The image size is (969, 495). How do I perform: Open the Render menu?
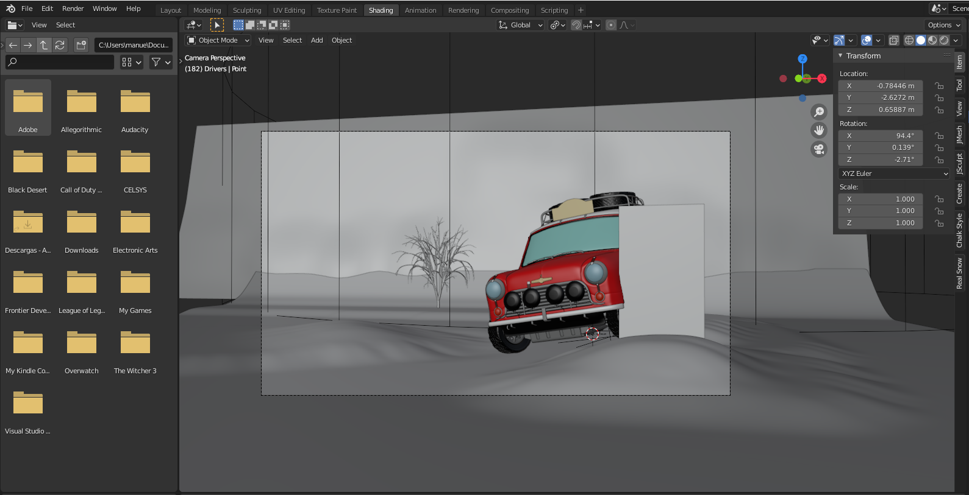[x=73, y=9]
